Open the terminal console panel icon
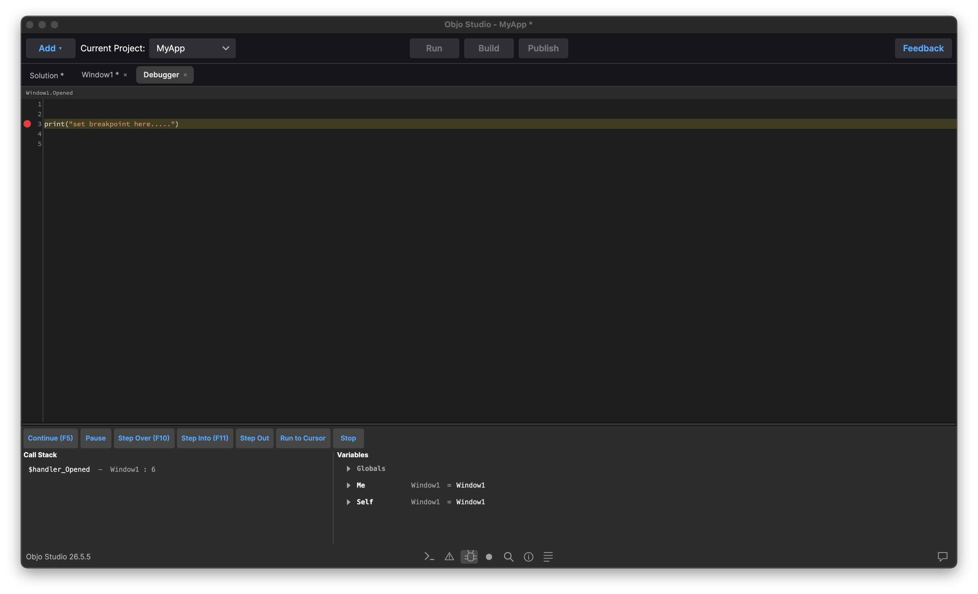978x594 pixels. pos(429,557)
